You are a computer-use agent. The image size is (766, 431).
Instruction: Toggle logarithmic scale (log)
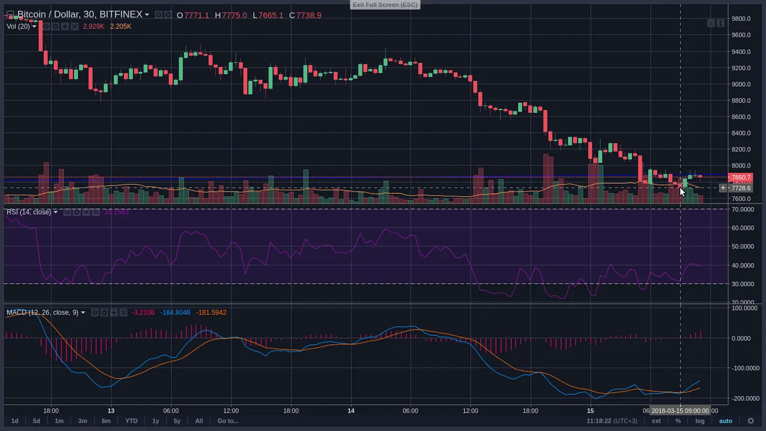click(x=700, y=421)
